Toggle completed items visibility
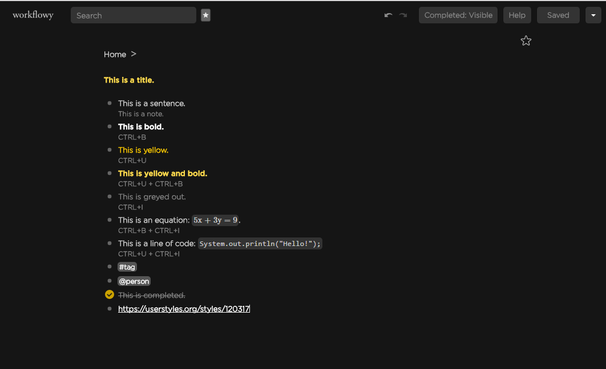The height and width of the screenshot is (369, 606). click(458, 15)
